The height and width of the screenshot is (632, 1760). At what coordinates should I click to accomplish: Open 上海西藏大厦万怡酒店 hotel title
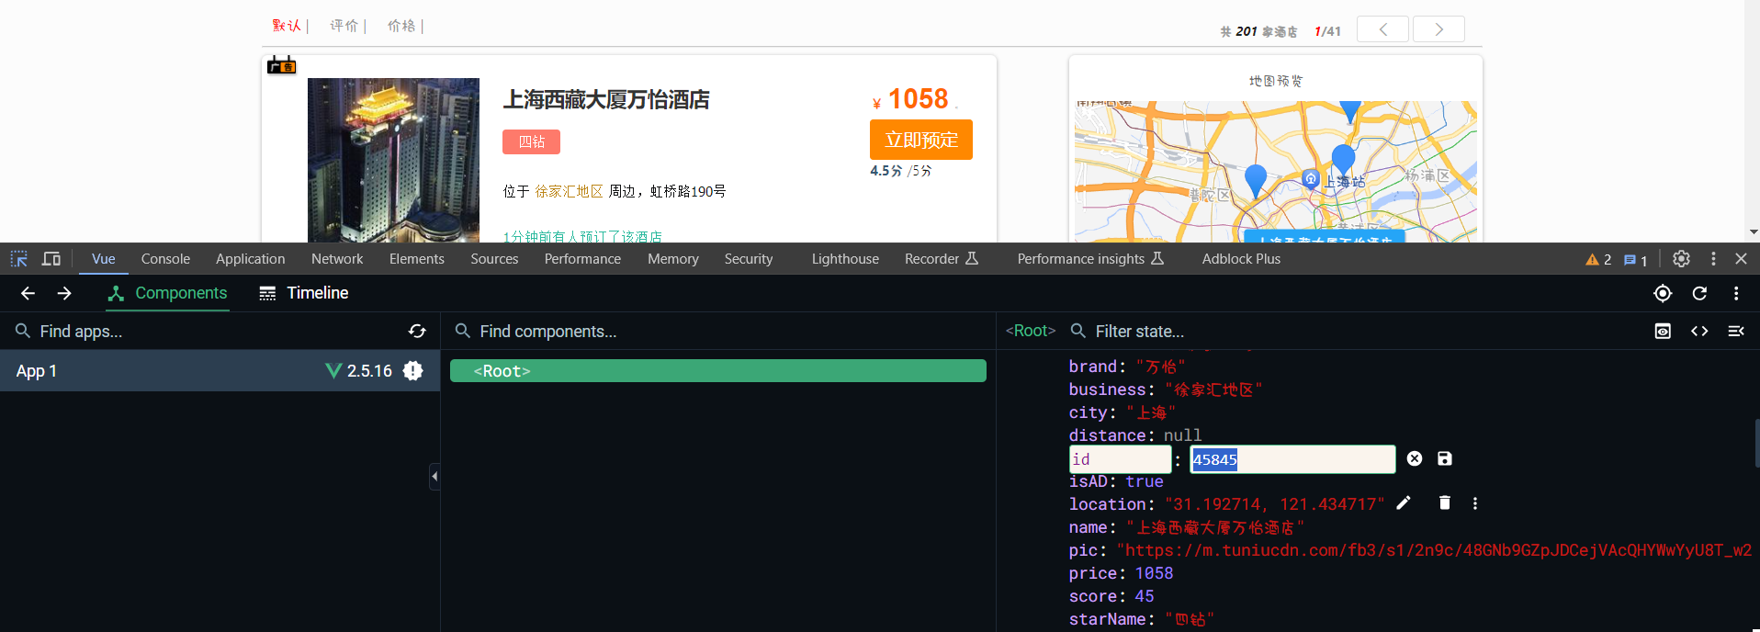[606, 99]
